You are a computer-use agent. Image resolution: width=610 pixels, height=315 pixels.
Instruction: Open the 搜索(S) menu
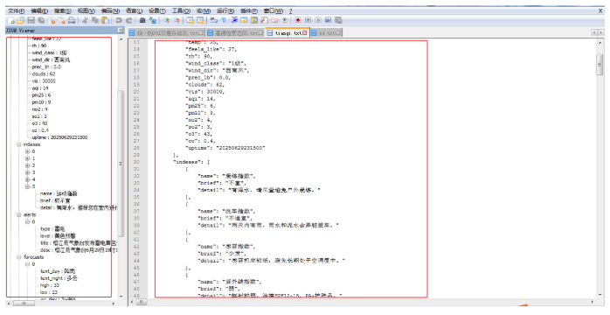pyautogui.click(x=63, y=10)
